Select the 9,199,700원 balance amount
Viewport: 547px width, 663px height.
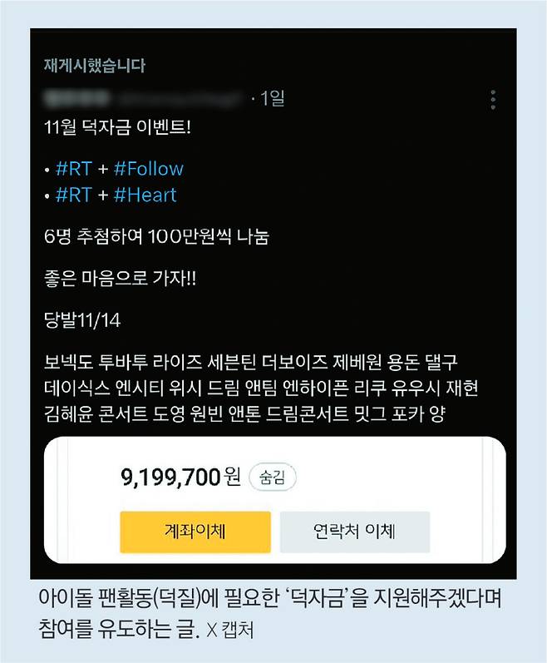click(x=180, y=477)
